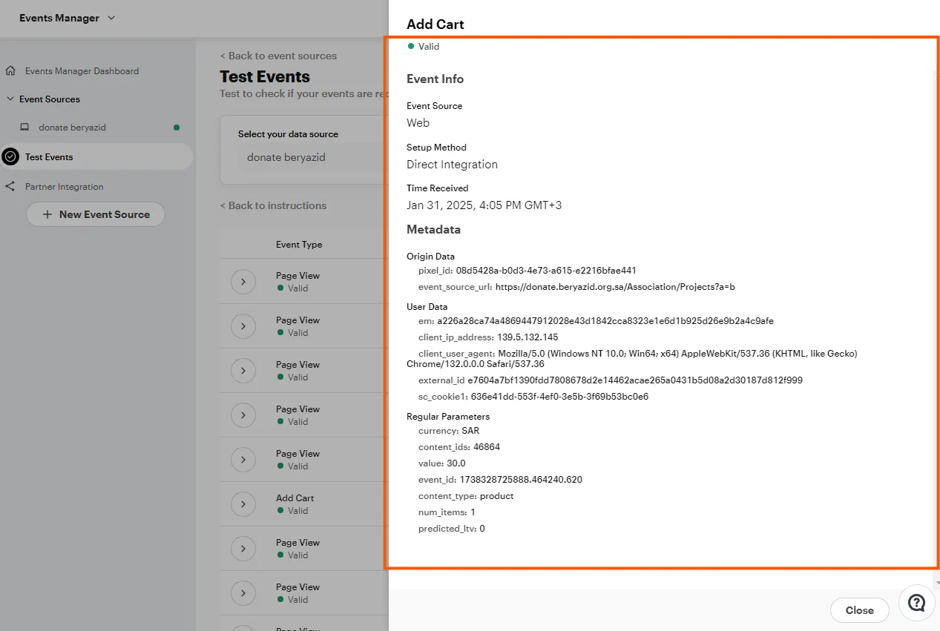
Task: Click the Test Events page heading
Action: point(265,77)
